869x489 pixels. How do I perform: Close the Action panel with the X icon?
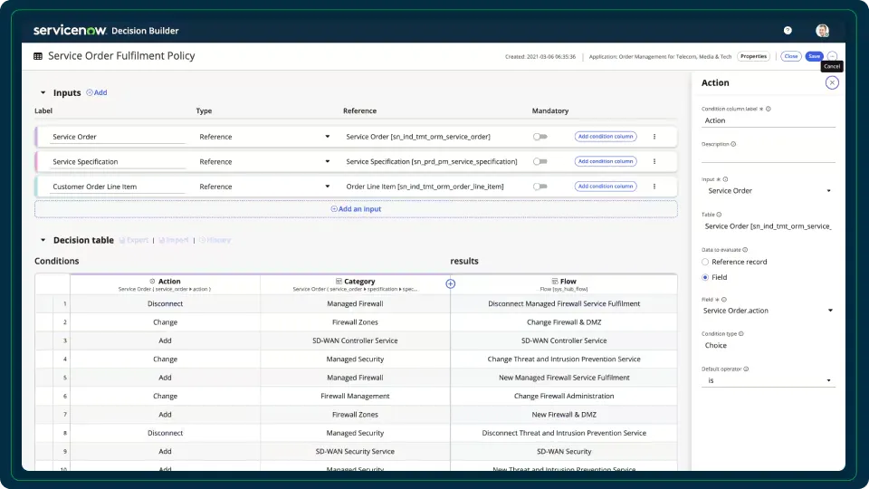coord(832,82)
